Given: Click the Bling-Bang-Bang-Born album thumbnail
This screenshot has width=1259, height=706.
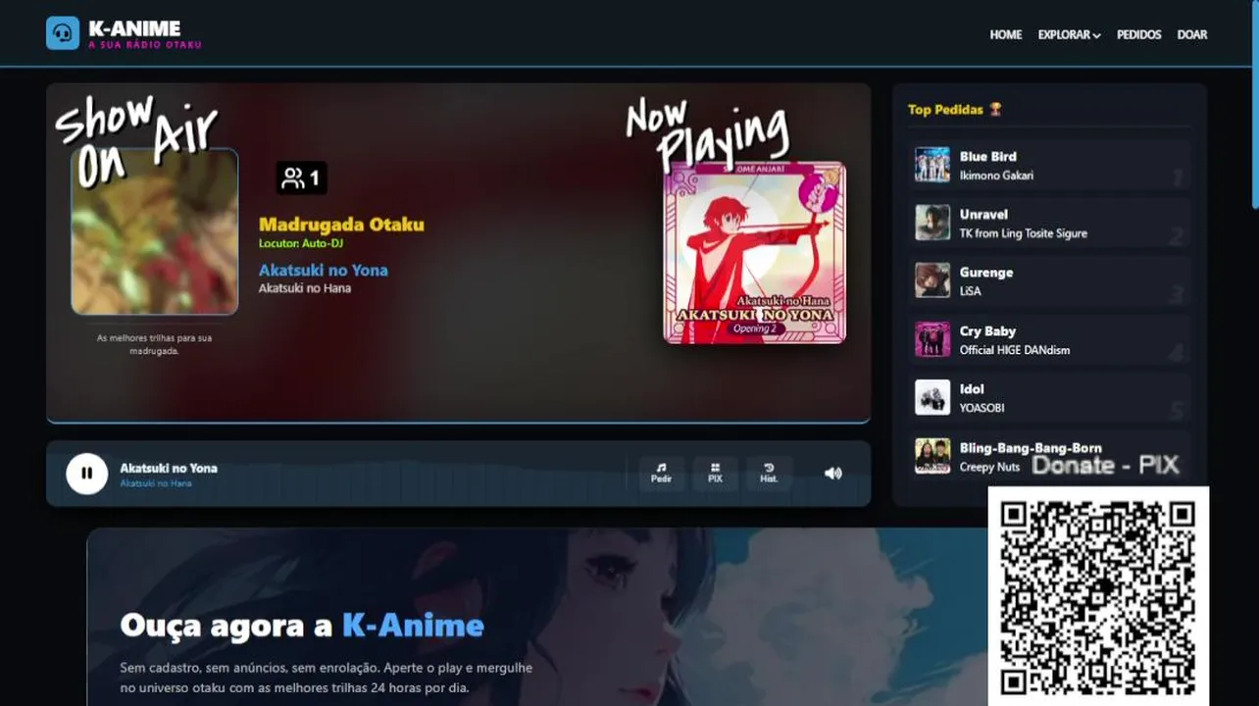Looking at the screenshot, I should (x=932, y=456).
